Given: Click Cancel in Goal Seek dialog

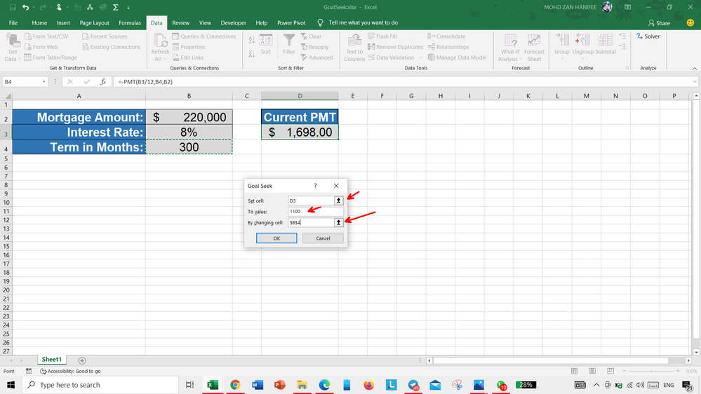Looking at the screenshot, I should (323, 238).
